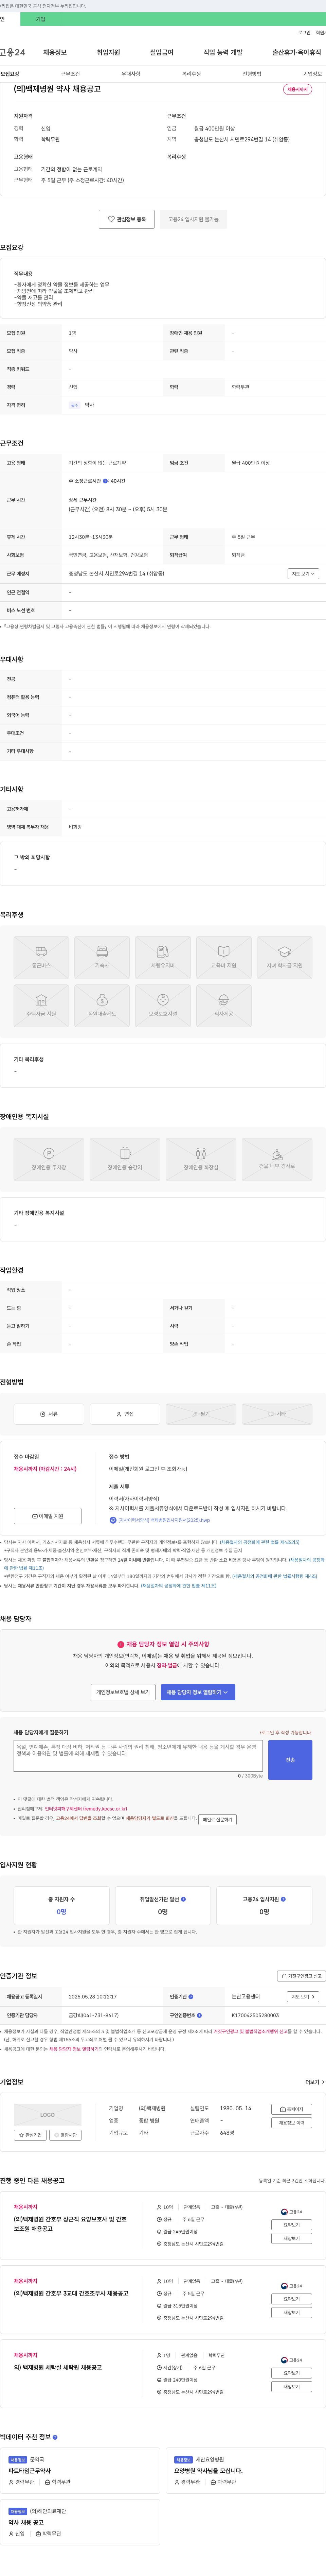Click 요약보기 for 간호부 상근직 요양보호사 posting
The image size is (326, 2576).
pos(291,2225)
